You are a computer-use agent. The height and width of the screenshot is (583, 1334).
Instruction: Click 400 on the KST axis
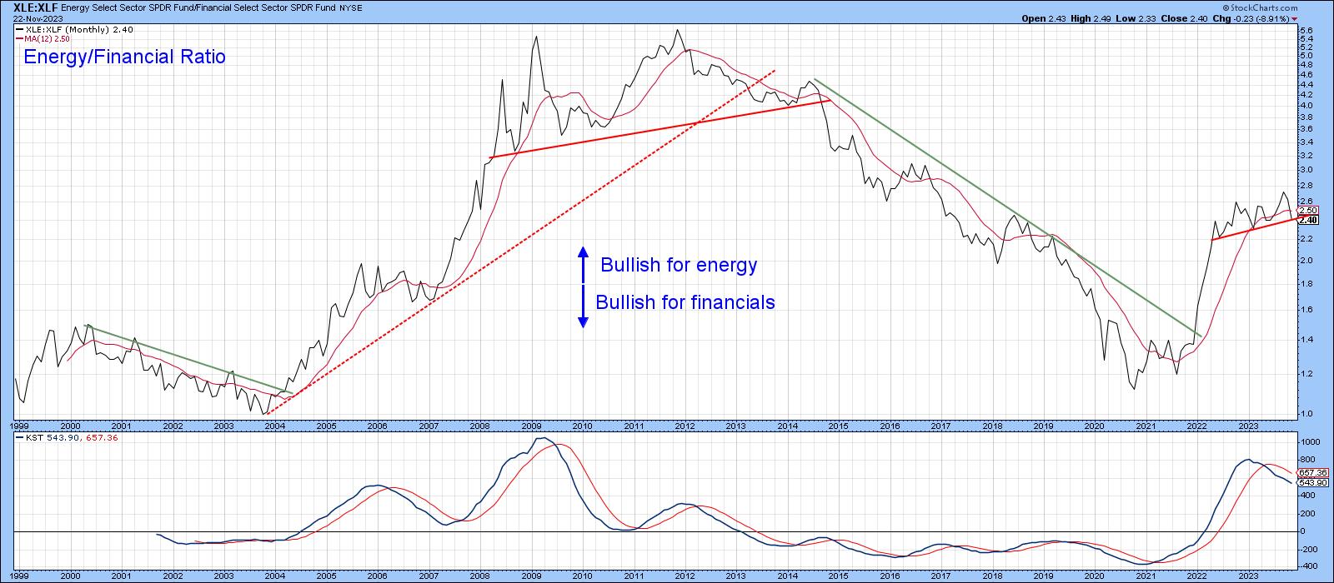click(1307, 496)
